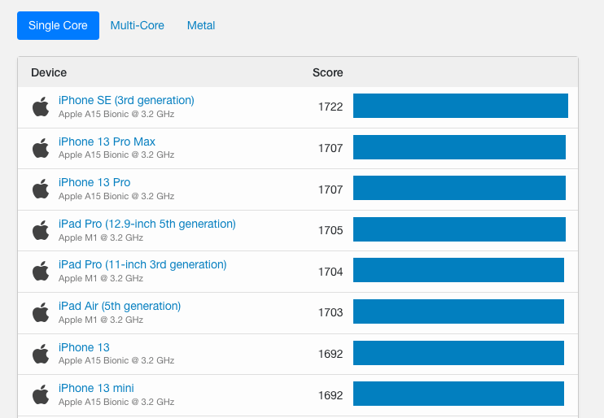The height and width of the screenshot is (418, 604).
Task: Click Apple logo next to iPad Pro 11-inch
Action: 41,272
